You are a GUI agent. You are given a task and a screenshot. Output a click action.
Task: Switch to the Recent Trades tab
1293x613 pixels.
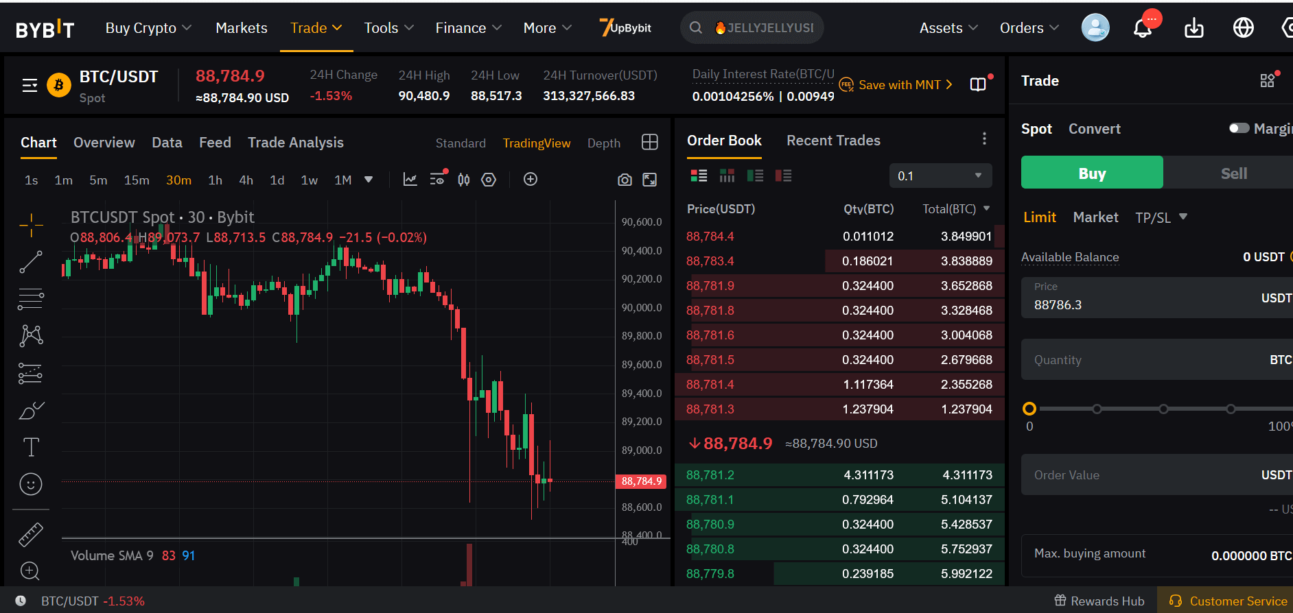tap(832, 141)
